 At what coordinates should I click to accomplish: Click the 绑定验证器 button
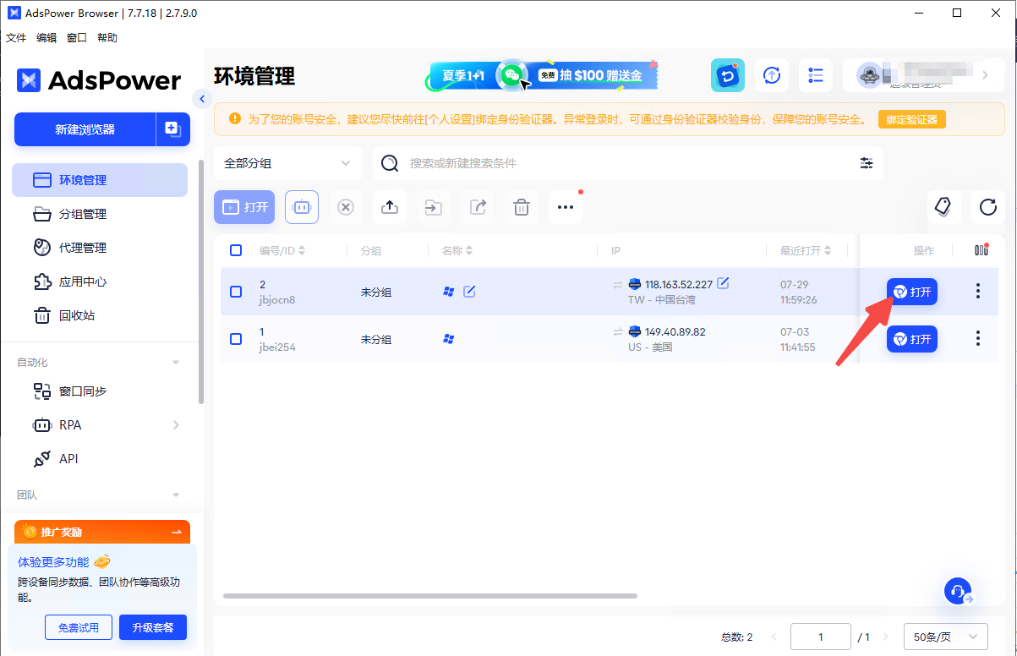point(911,120)
